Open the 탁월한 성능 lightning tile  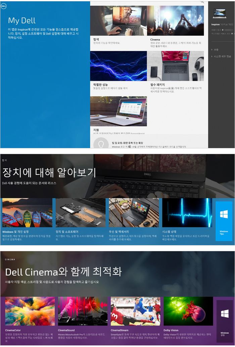pyautogui.click(x=119, y=66)
